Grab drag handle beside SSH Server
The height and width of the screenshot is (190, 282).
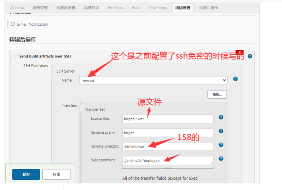click(53, 71)
